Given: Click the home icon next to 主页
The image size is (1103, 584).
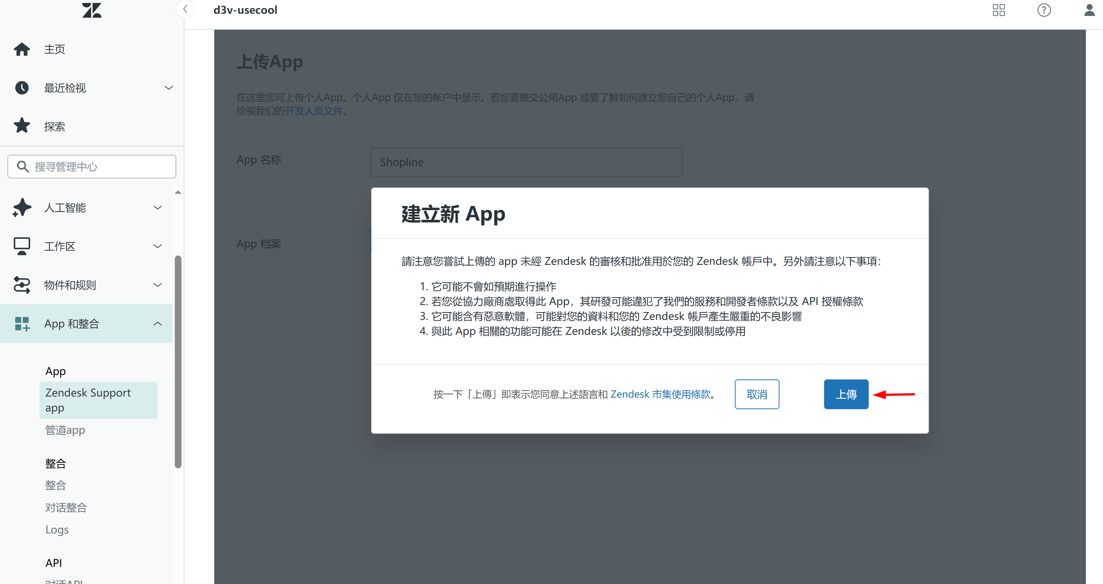Looking at the screenshot, I should click(22, 49).
